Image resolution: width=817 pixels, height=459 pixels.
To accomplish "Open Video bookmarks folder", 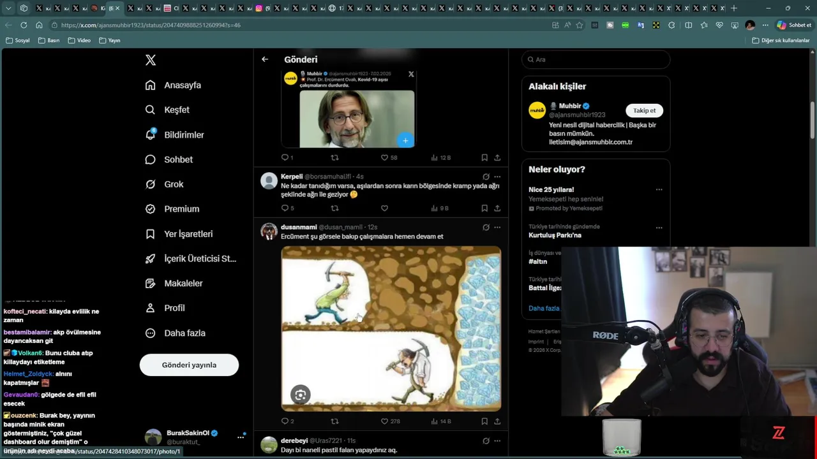I will point(79,40).
